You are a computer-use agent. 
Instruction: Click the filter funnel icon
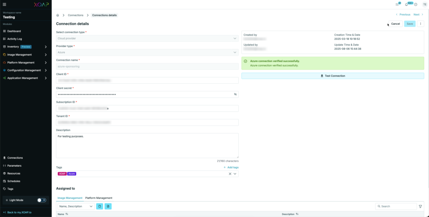(420, 207)
